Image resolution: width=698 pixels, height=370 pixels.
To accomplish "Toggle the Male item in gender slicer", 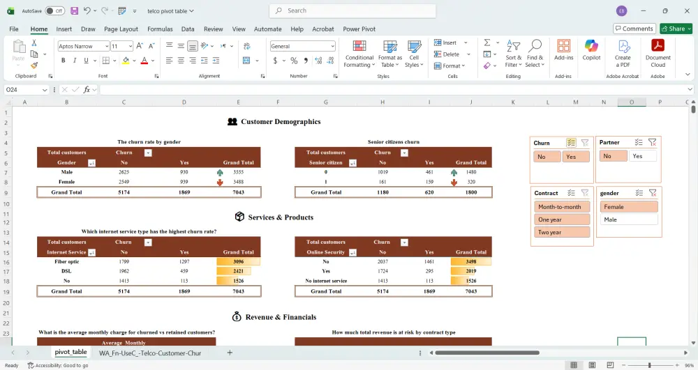I will click(x=629, y=219).
